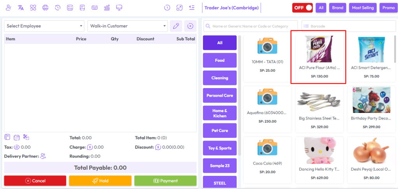Click the receipt document icon in top toolbar
The image size is (398, 189).
[82, 8]
